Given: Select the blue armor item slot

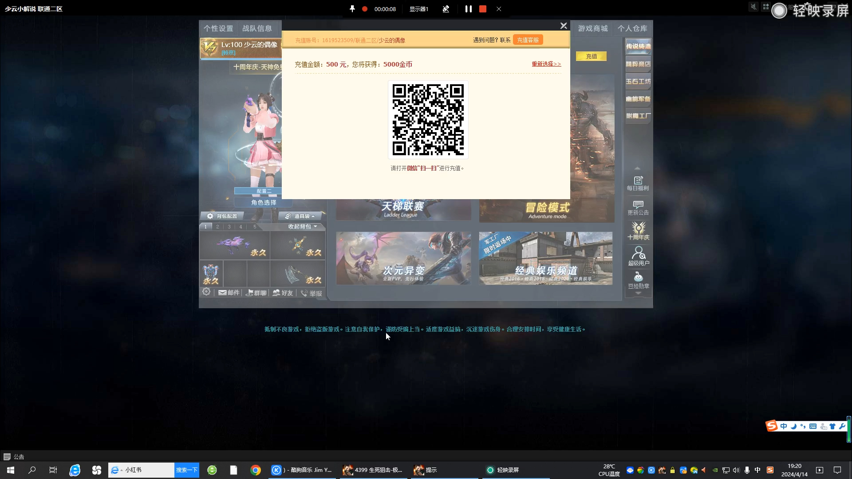Looking at the screenshot, I should tap(211, 274).
